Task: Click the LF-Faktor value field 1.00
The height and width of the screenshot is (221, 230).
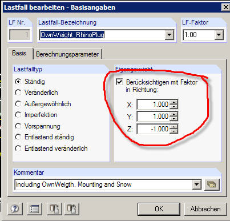Action: 199,35
